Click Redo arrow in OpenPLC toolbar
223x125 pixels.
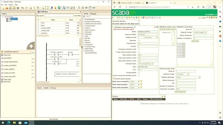[x=26, y=8]
